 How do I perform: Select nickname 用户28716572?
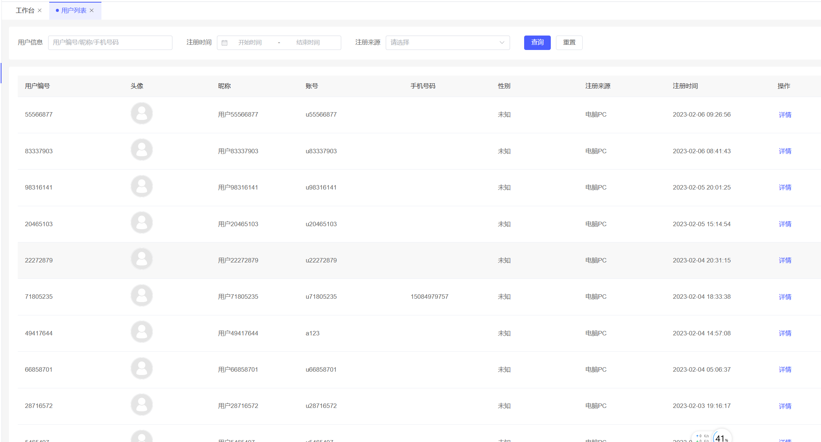[238, 406]
